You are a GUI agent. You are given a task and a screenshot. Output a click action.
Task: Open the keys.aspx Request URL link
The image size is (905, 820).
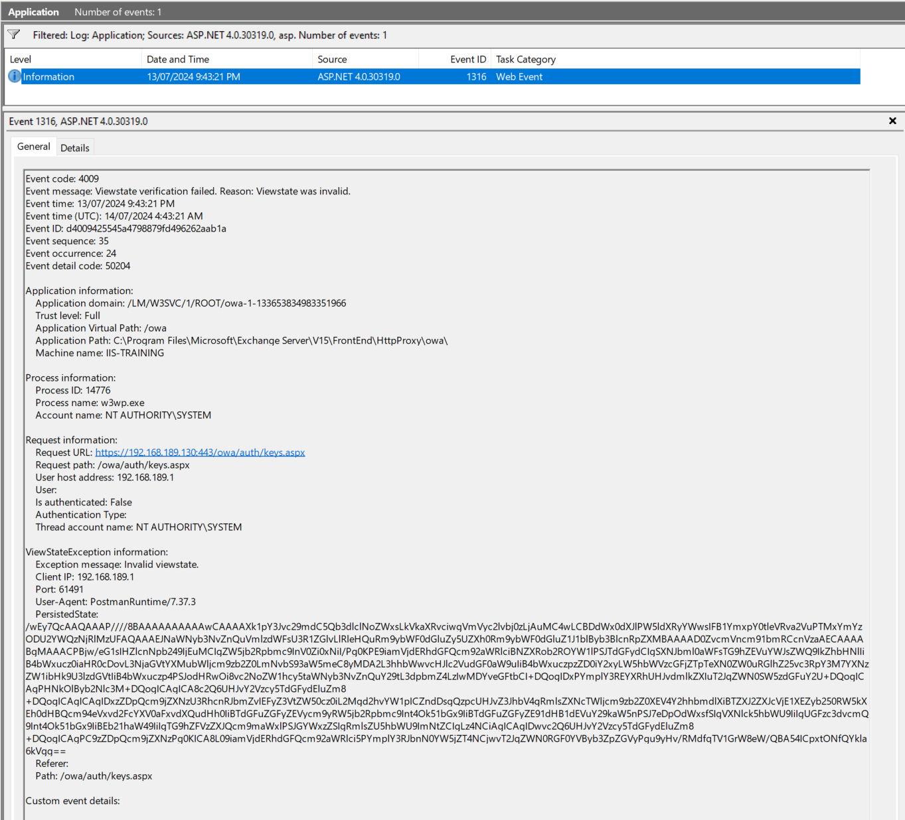[x=200, y=452]
